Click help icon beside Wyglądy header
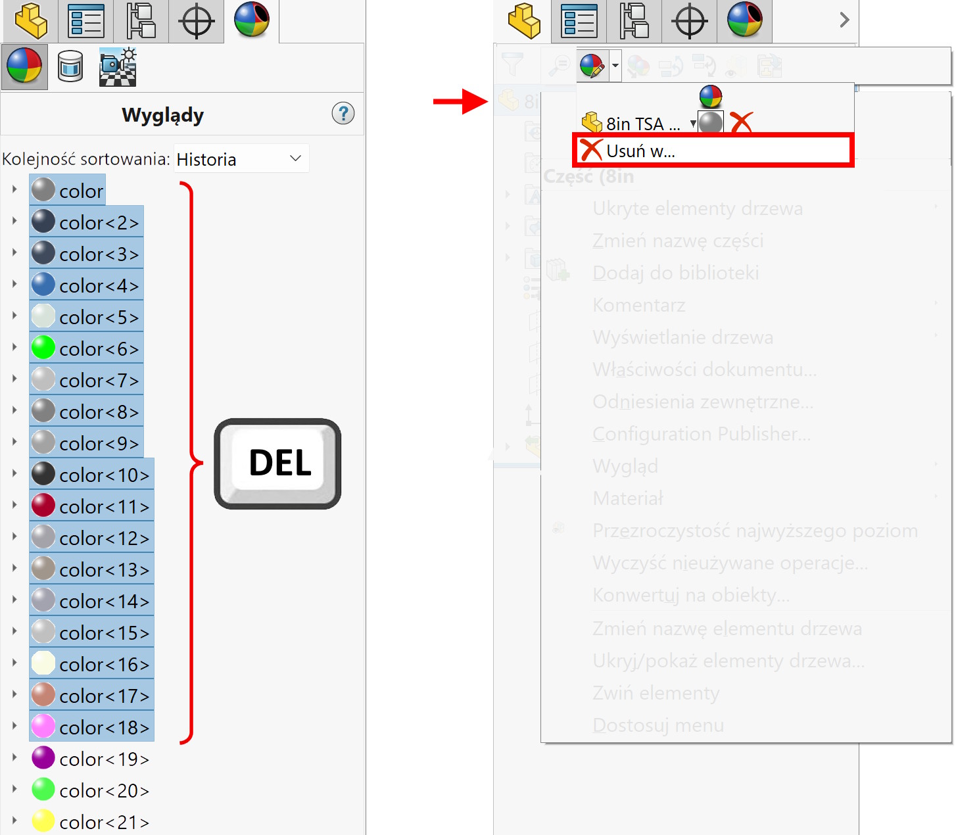 click(343, 114)
